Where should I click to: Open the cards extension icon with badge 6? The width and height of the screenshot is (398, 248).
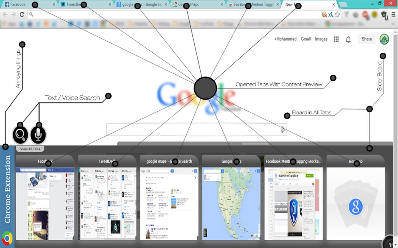pos(384,15)
